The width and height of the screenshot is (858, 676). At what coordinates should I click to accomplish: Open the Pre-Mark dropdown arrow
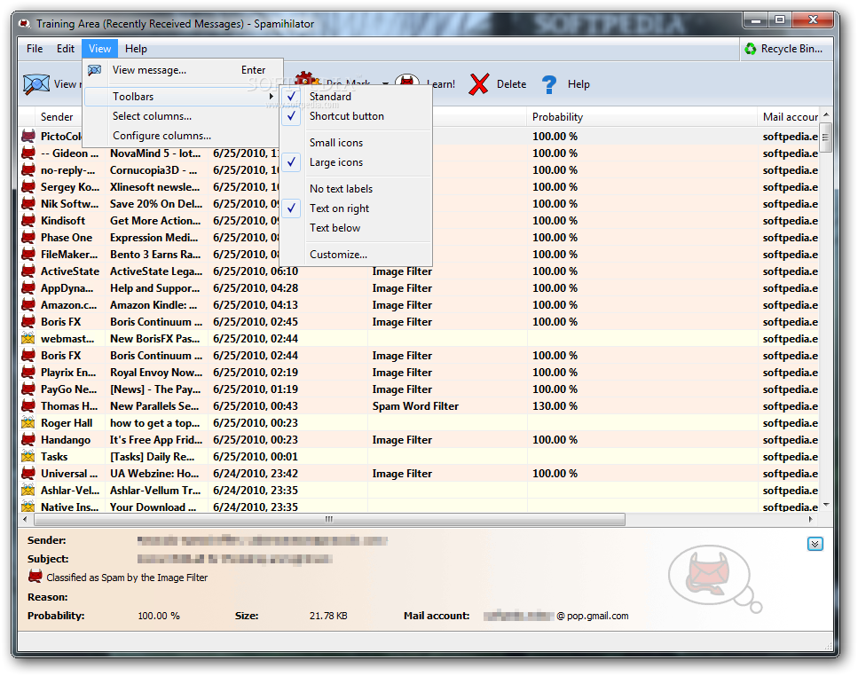(x=385, y=84)
